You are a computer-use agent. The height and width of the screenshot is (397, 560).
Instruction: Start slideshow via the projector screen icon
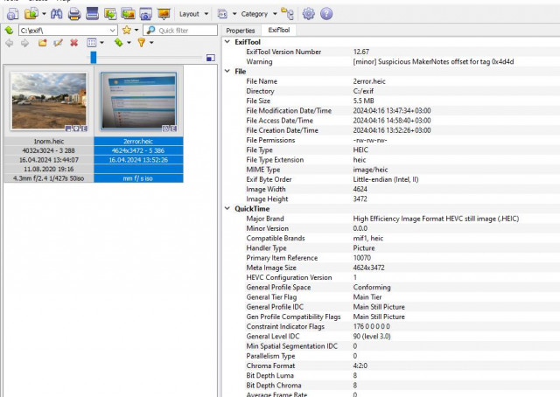click(164, 14)
